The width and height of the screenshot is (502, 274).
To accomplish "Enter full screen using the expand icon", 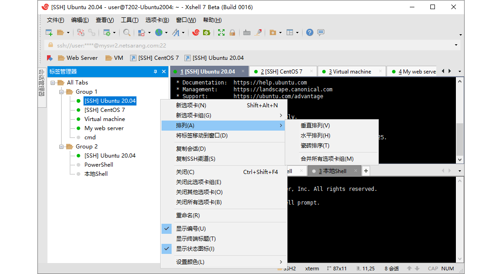I will [x=220, y=32].
